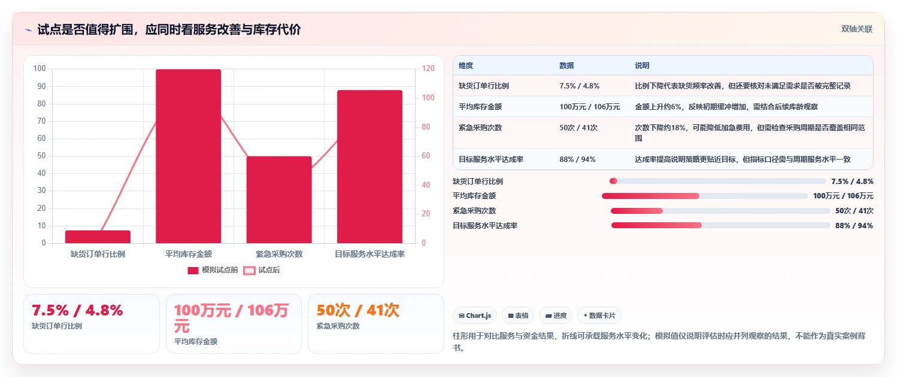Open the orange 50次 / 41次 data card
The width and height of the screenshot is (897, 377).
pos(375,323)
